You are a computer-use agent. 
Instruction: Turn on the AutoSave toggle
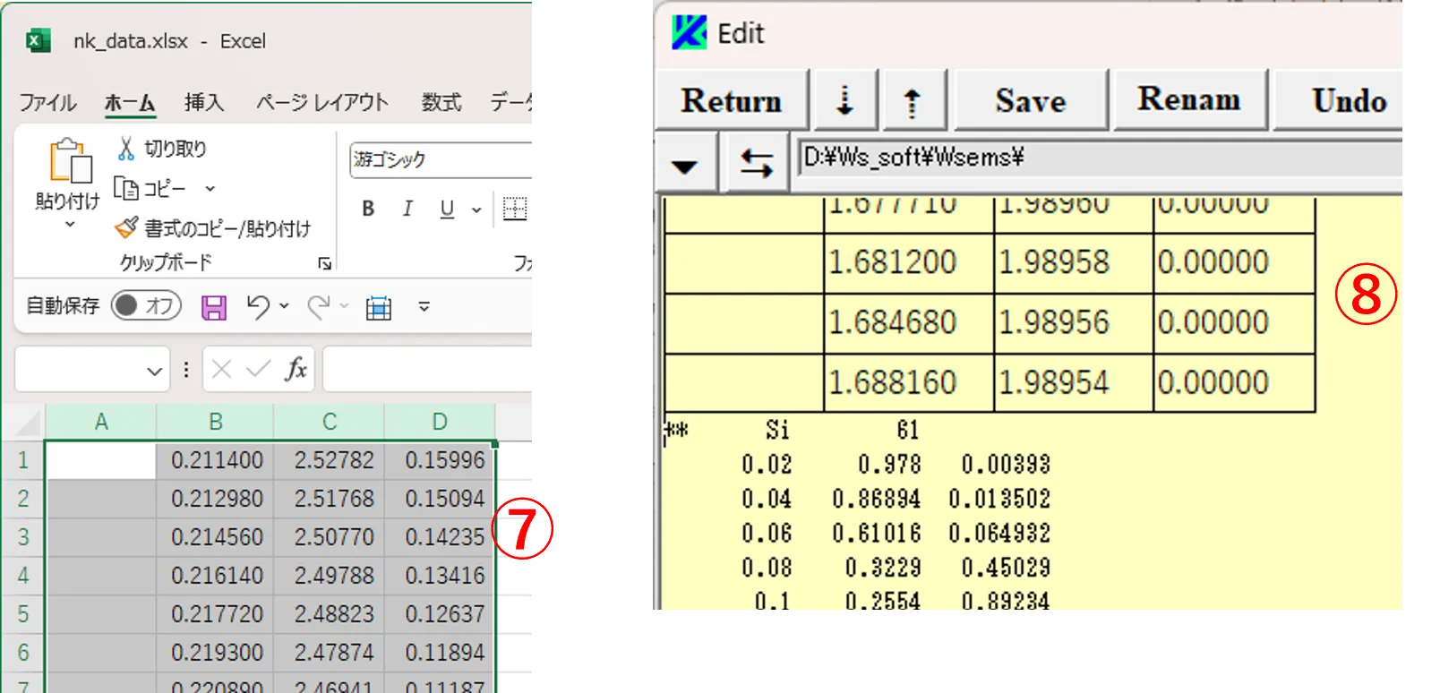[x=146, y=306]
